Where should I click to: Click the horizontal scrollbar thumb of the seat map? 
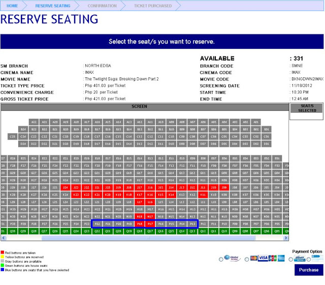[x=149, y=238]
